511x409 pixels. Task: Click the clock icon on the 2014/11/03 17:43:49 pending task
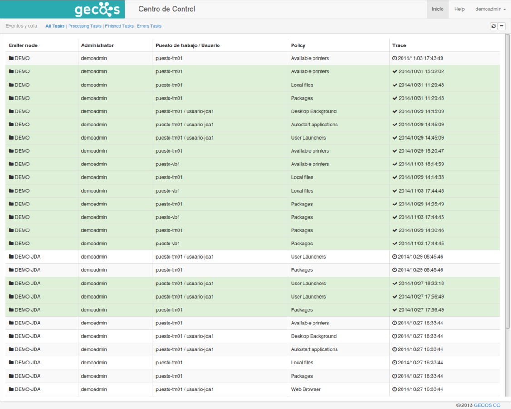coord(394,58)
